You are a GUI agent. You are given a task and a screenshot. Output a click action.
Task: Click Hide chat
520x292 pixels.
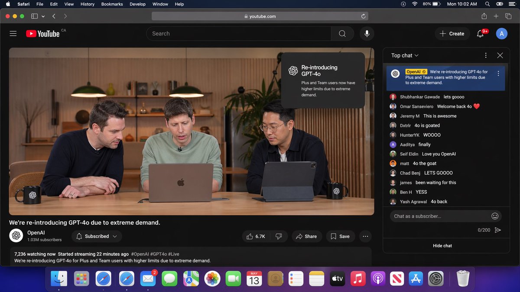[x=442, y=246]
